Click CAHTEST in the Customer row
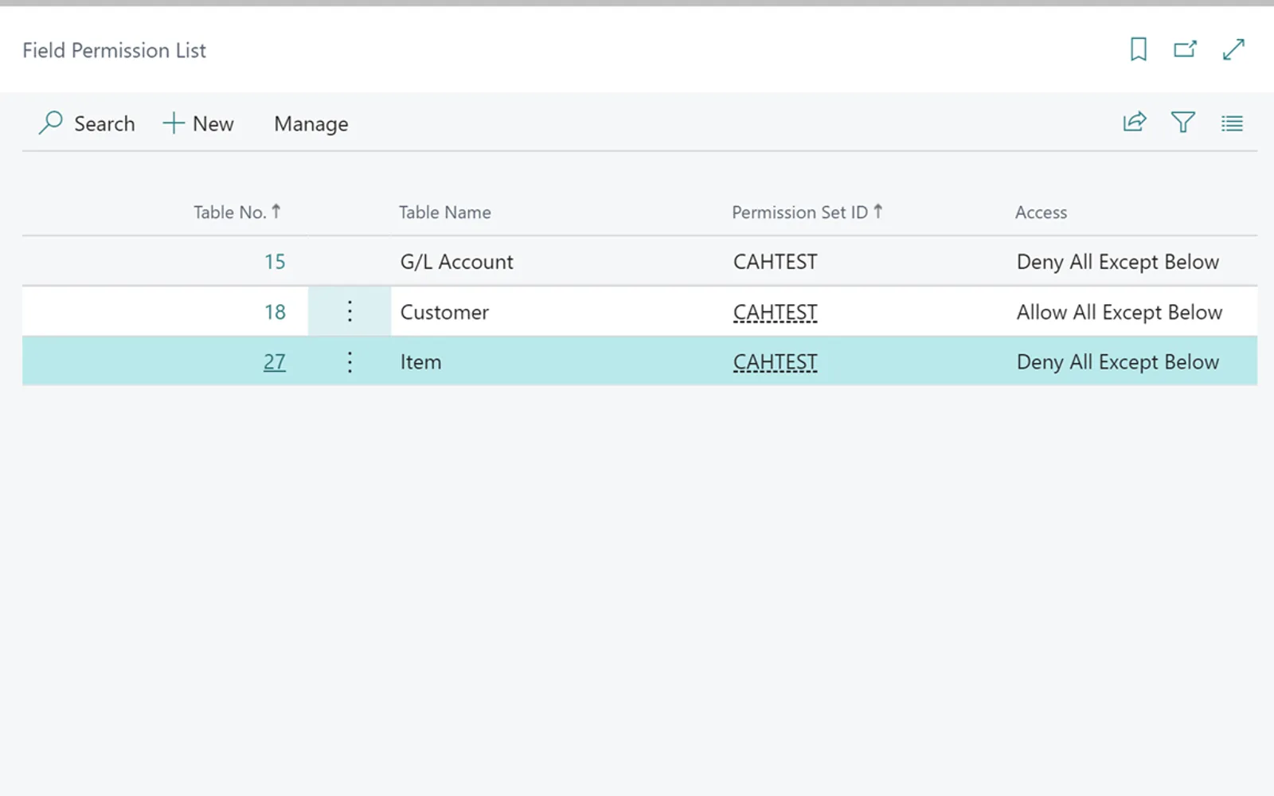 [776, 312]
